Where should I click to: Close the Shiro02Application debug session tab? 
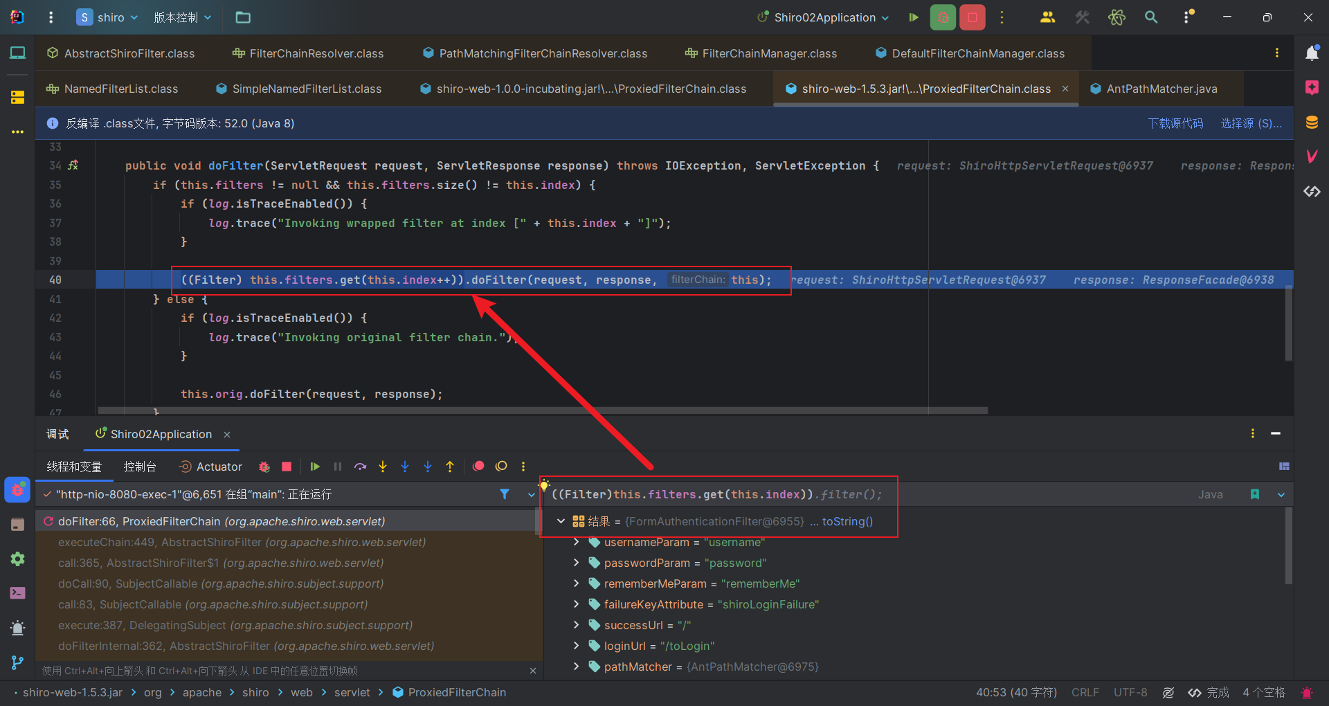(227, 434)
